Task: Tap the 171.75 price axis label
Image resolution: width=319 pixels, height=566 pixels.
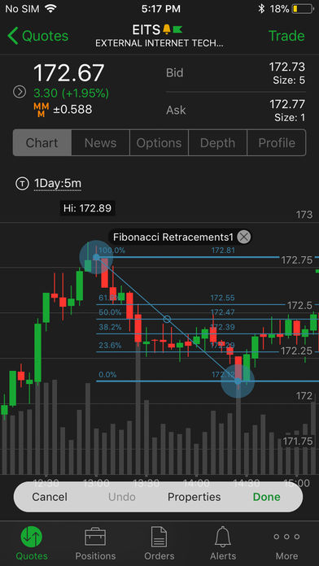Action: 298,441
